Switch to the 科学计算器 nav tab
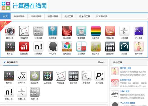 click(36, 16)
